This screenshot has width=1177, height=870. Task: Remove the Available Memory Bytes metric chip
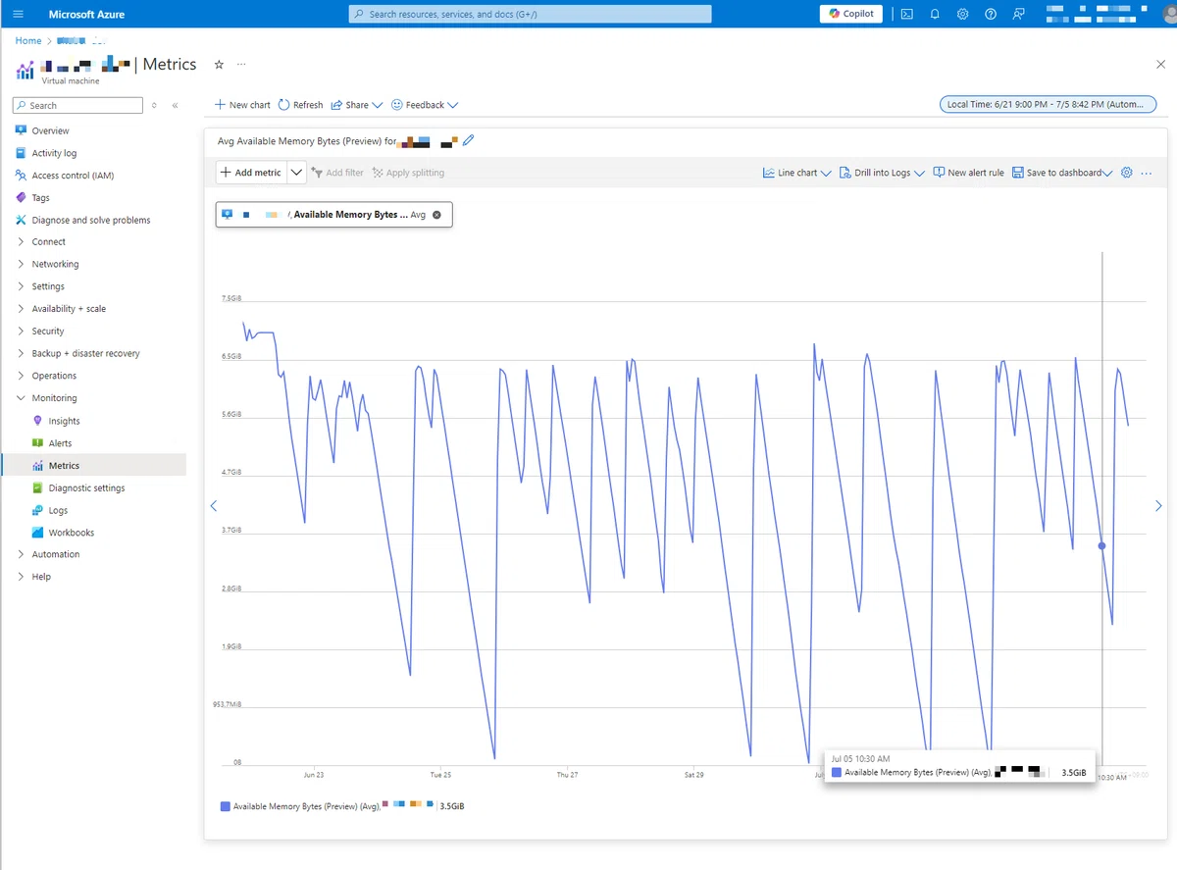(x=436, y=215)
